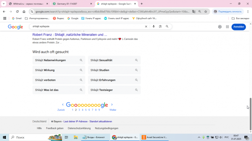
Task: Close the Germany 81-114387 tab
Action: pyautogui.click(x=91, y=4)
